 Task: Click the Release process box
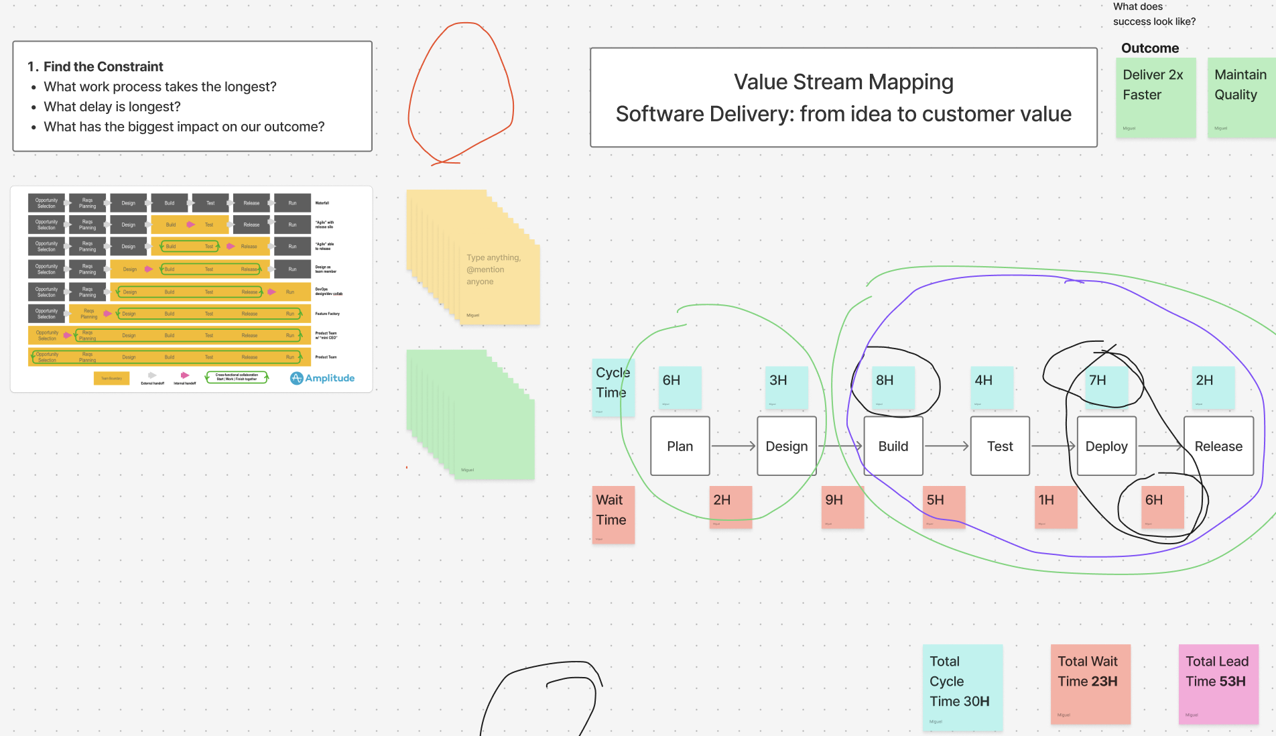(1218, 446)
